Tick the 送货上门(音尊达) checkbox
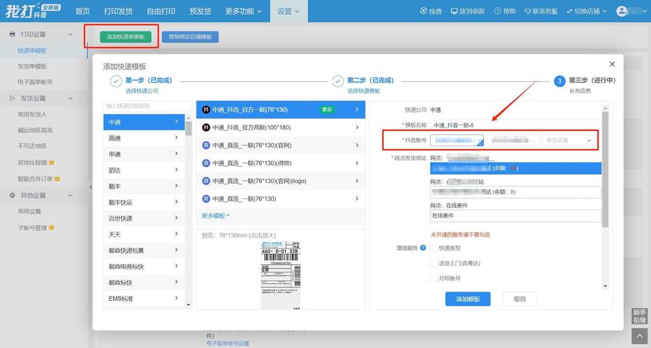Screen dimensions: 651x348 (x=434, y=263)
